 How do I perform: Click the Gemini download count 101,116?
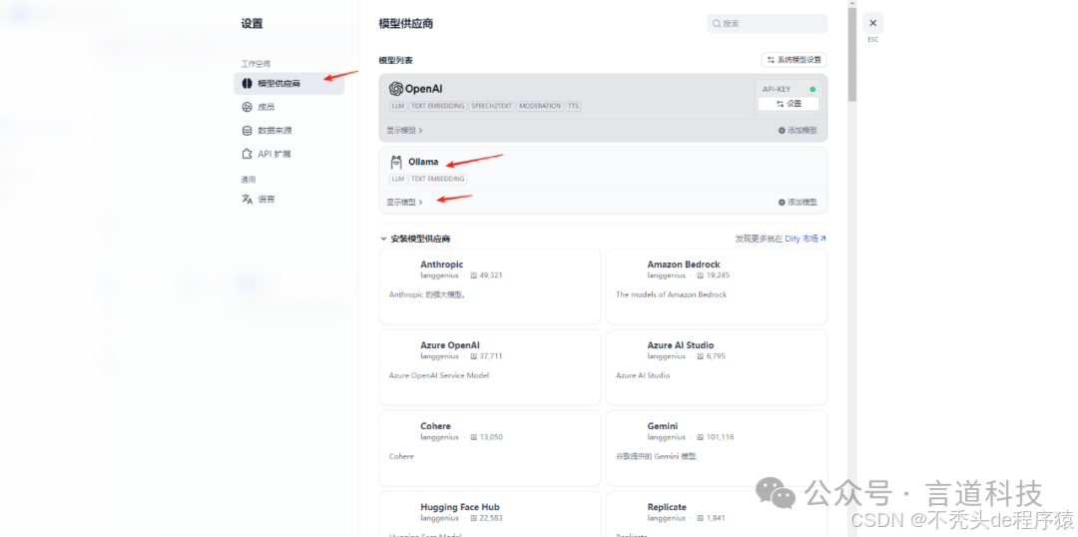[720, 437]
